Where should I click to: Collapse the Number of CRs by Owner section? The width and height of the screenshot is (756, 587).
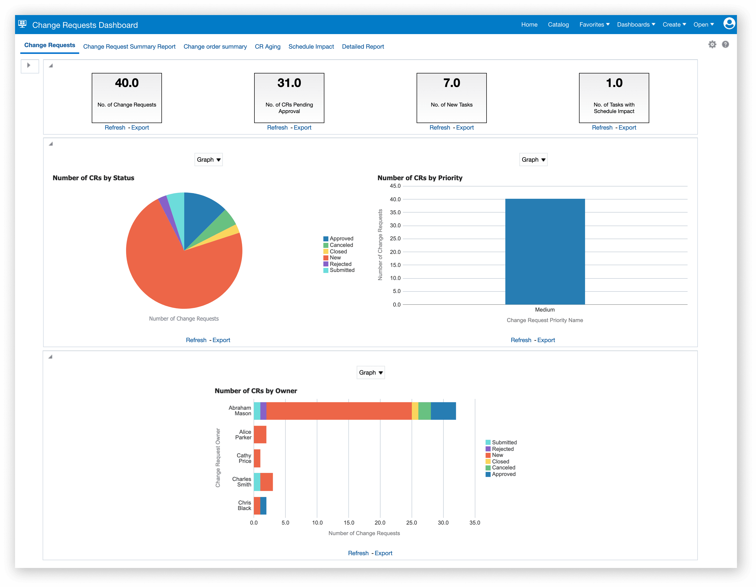51,357
